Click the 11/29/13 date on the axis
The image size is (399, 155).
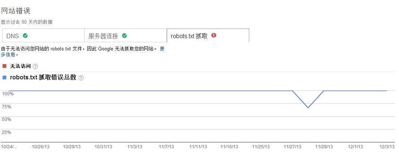click(x=323, y=147)
